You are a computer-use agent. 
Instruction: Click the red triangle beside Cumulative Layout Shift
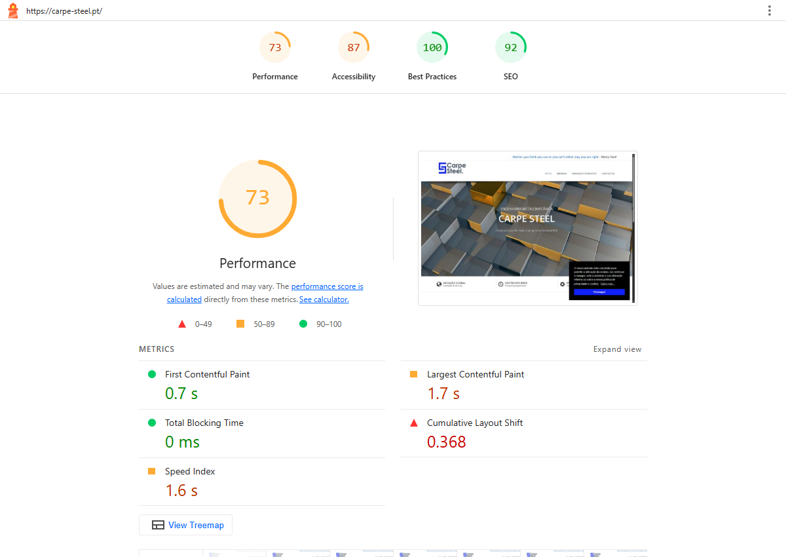(414, 423)
